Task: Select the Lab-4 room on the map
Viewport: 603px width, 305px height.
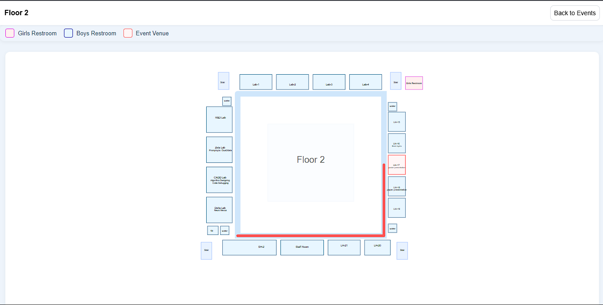Action: pos(365,82)
